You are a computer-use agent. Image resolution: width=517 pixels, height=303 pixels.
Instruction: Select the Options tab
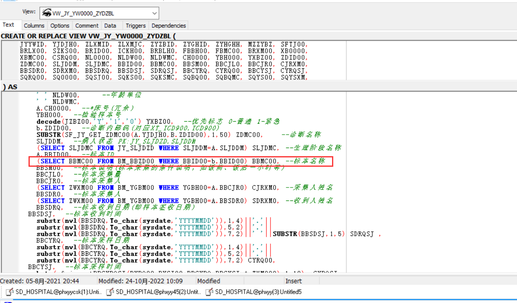click(60, 26)
